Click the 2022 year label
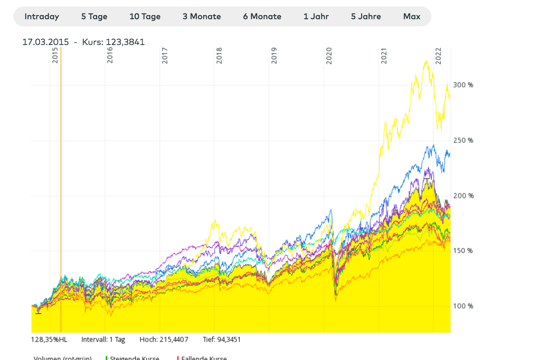This screenshot has width=537, height=360. (438, 56)
